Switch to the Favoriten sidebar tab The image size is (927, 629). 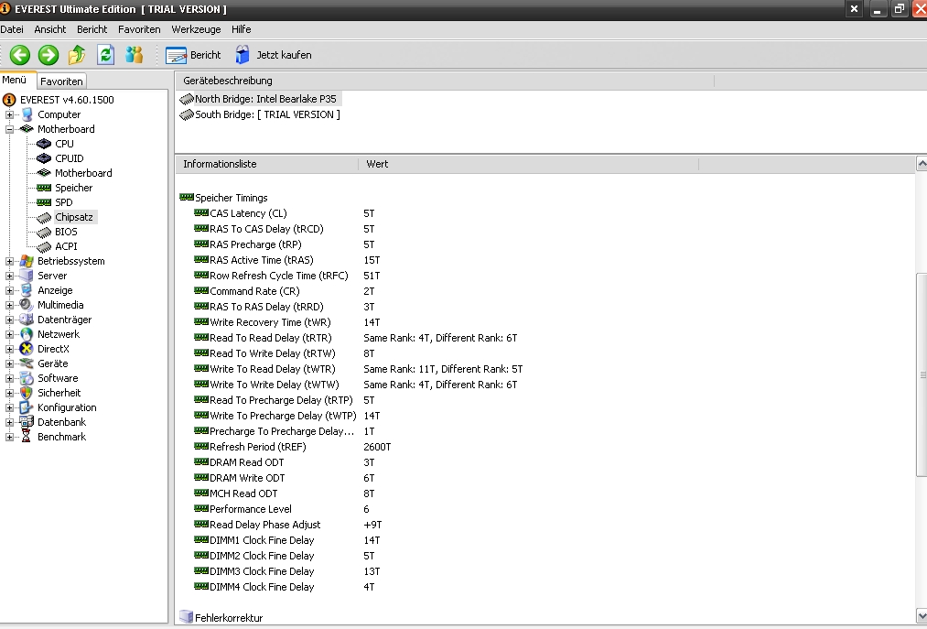[61, 81]
